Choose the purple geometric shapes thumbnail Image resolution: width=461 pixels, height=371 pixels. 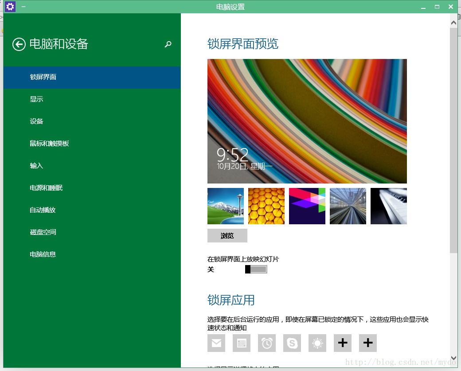click(x=307, y=206)
